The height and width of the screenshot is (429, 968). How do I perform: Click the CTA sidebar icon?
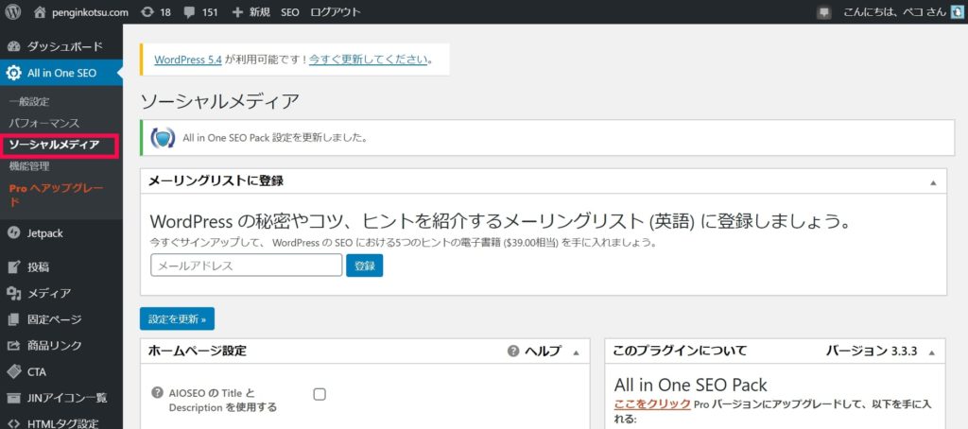tap(14, 371)
